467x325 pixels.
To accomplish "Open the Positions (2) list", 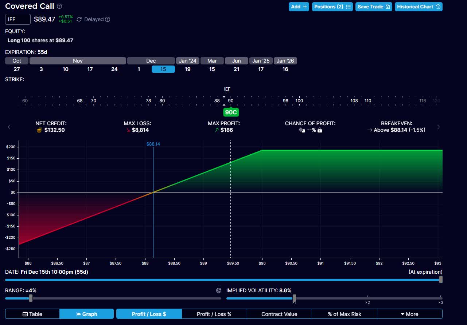I will 332,7.
